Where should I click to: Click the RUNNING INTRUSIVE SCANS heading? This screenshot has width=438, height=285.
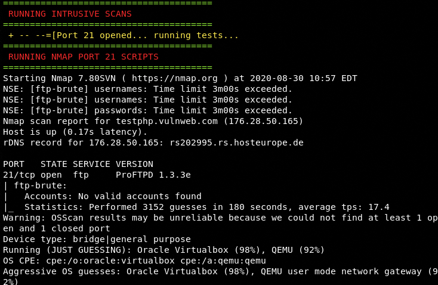pos(70,14)
